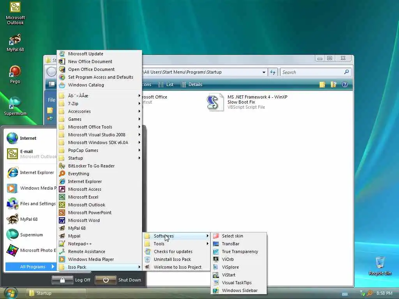This screenshot has width=399, height=299.
Task: Expand the 7-Zip program folder
Action: pos(99,104)
